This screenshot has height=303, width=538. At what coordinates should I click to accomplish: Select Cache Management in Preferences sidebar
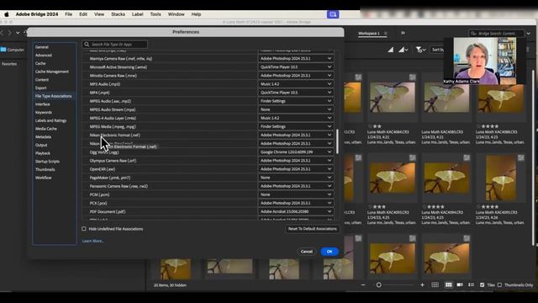tap(52, 72)
